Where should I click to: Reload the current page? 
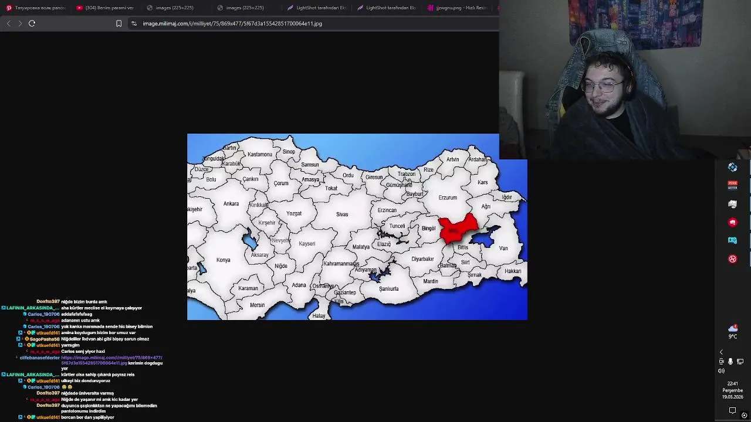[32, 23]
